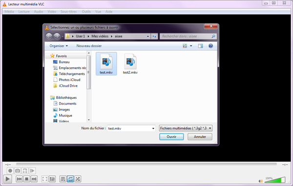293x186 pixels.
Task: Click Nouveau dossier button
Action: coord(89,46)
